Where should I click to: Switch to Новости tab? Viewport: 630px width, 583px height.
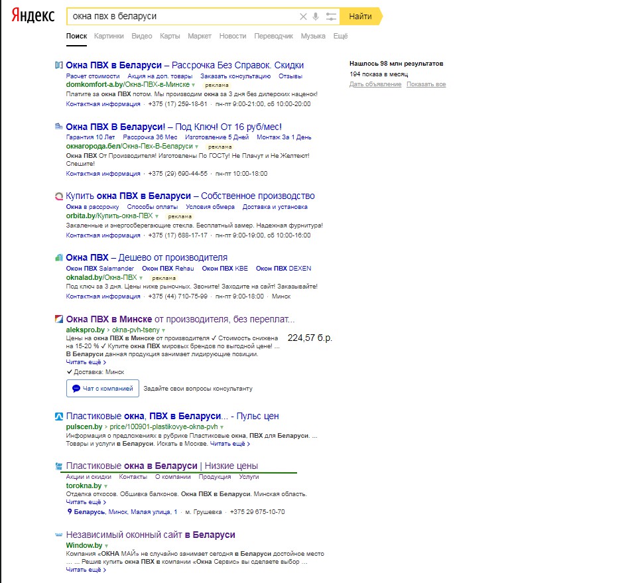(233, 36)
